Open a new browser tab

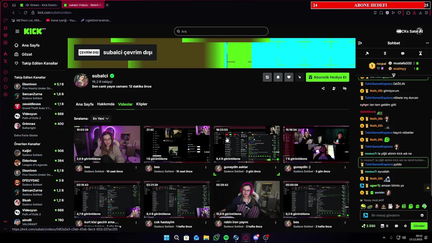107,5
